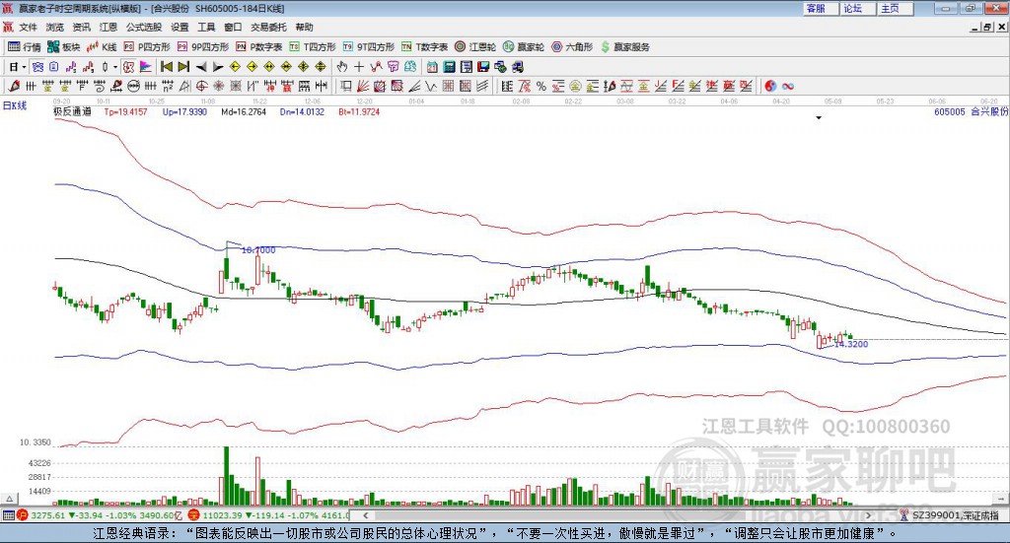Viewport: 1010px width, 543px height.
Task: Click the horizontal scrollbar right arrow
Action: click(868, 515)
